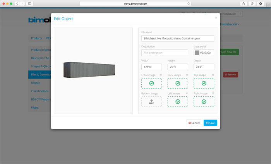Click the Right image checkmark slot
Image resolution: width=271 pixels, height=164 pixels.
pos(204,102)
